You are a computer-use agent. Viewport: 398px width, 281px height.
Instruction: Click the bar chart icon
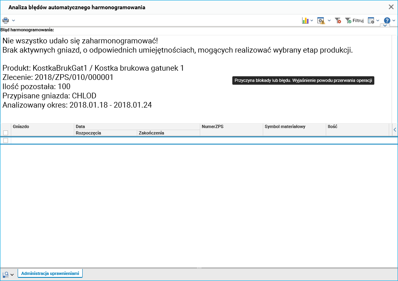[305, 20]
